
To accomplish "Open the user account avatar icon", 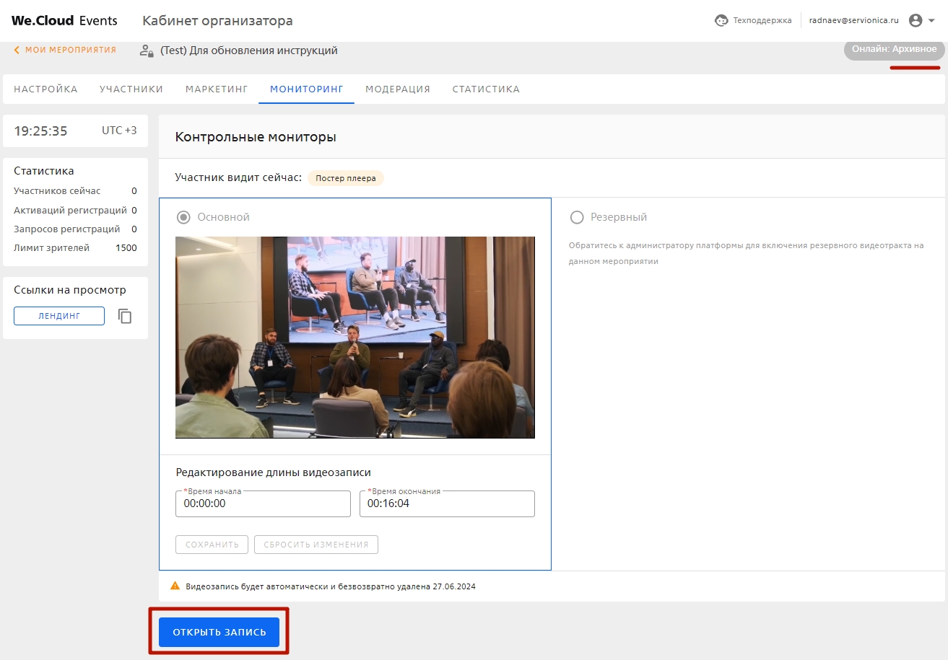I will [x=916, y=21].
